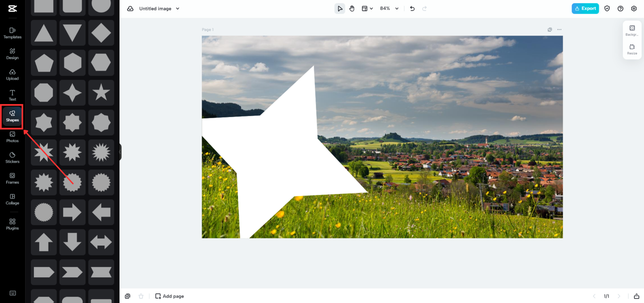The width and height of the screenshot is (644, 303).
Task: Insert the octagon shape
Action: click(x=44, y=92)
